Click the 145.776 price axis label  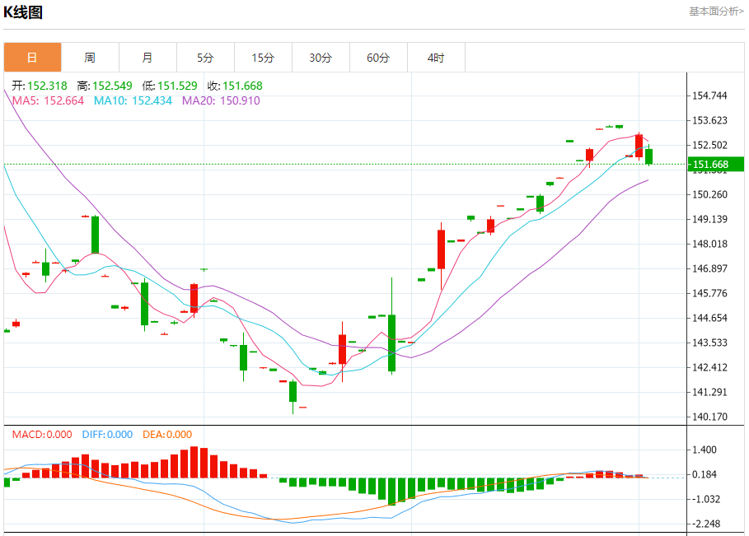coord(709,293)
